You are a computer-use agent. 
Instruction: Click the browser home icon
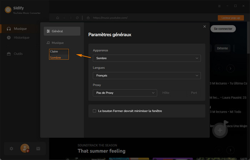pyautogui.click(x=58, y=18)
